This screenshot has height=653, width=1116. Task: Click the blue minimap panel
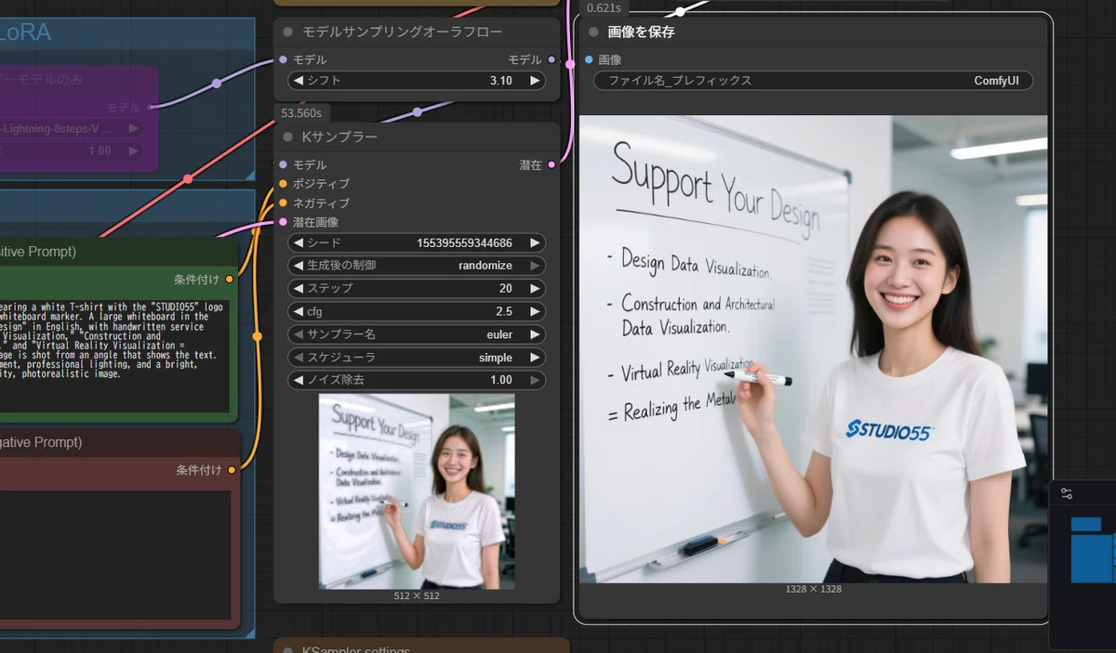[x=1092, y=549]
